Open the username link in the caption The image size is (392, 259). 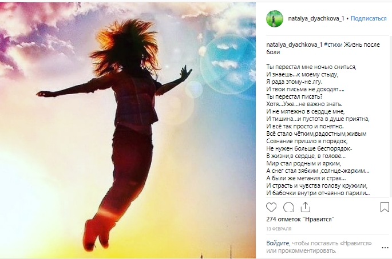(294, 45)
